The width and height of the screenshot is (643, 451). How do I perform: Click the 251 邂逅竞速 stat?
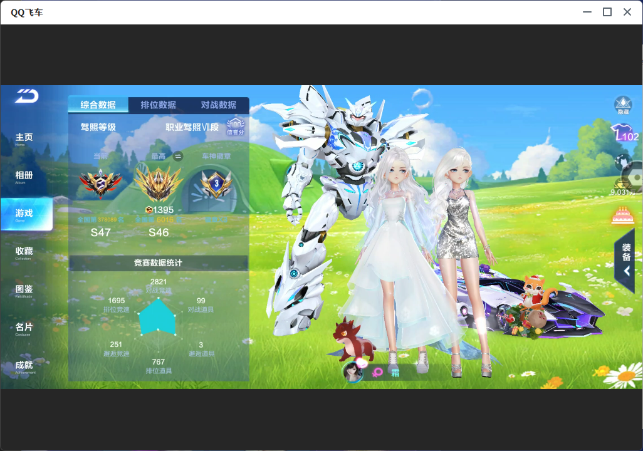click(116, 348)
